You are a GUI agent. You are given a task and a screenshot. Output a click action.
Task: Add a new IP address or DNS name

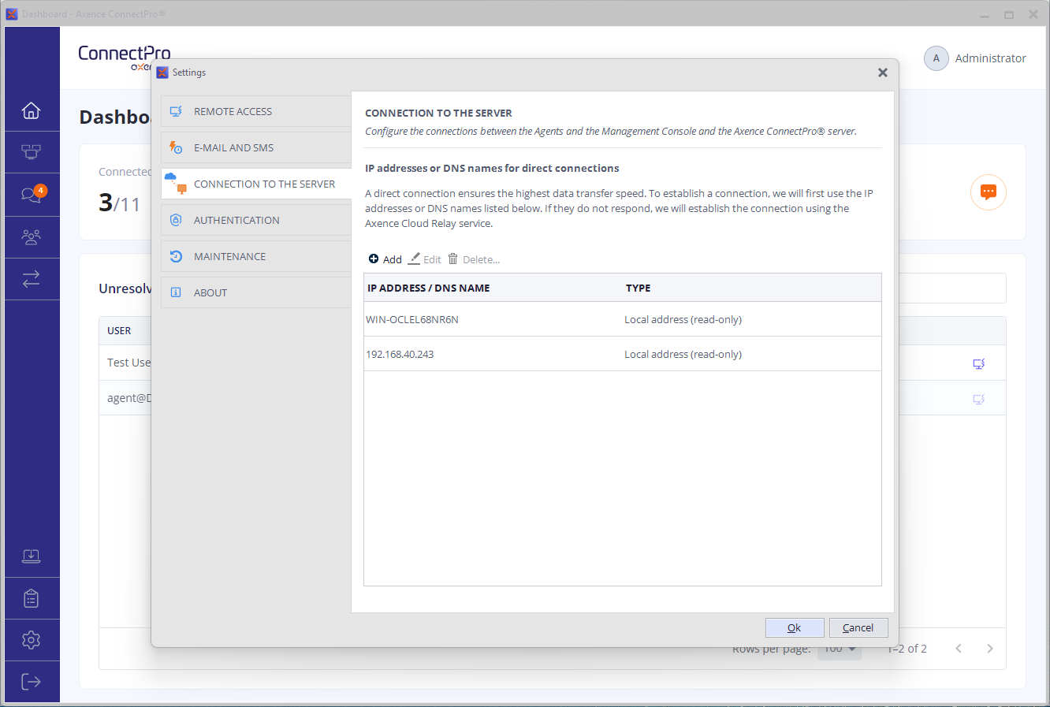385,259
